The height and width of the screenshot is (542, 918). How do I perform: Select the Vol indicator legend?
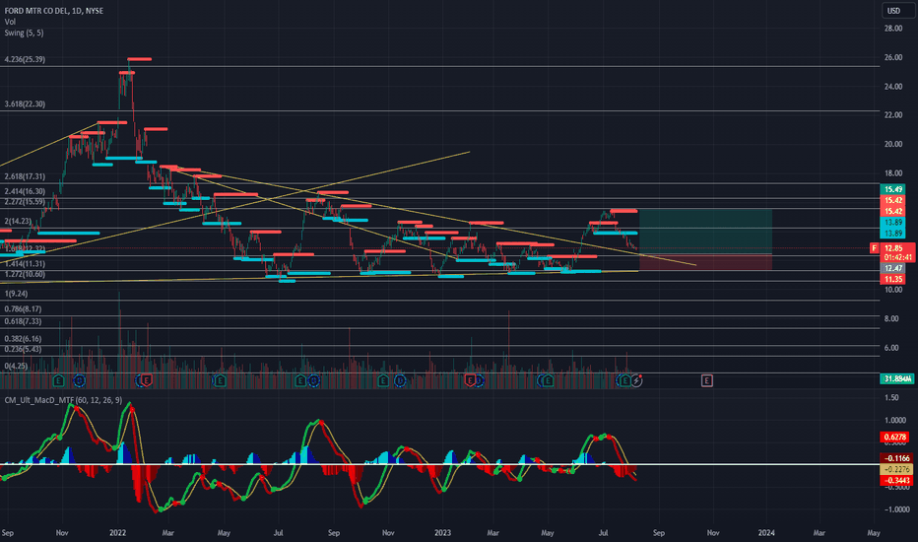point(10,22)
